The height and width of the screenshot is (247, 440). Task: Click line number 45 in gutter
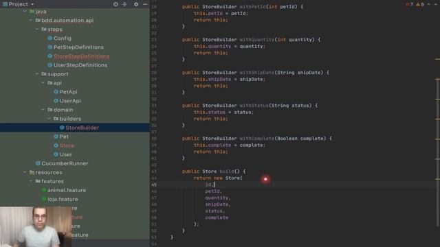tap(154, 185)
